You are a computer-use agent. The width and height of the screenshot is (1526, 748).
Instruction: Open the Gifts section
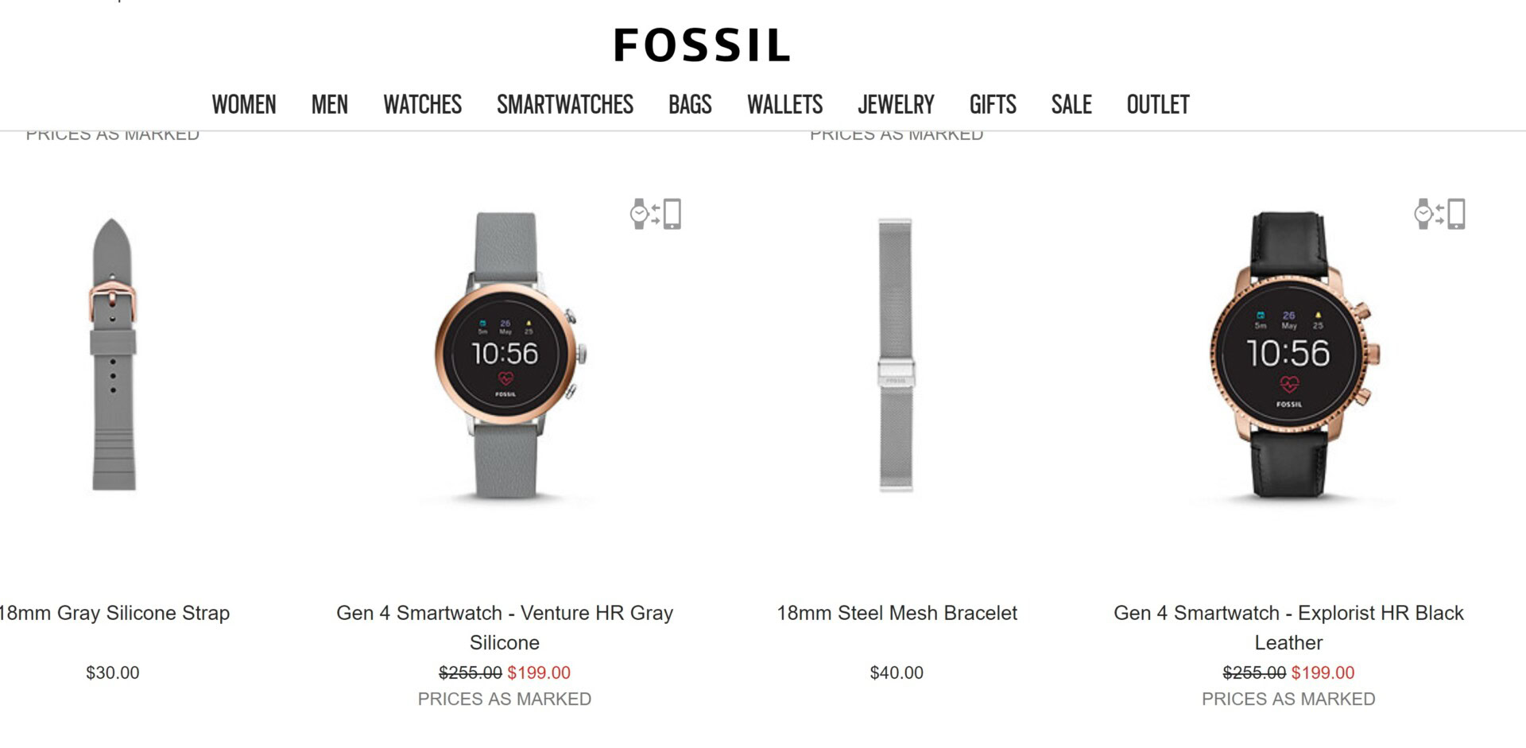pyautogui.click(x=993, y=104)
